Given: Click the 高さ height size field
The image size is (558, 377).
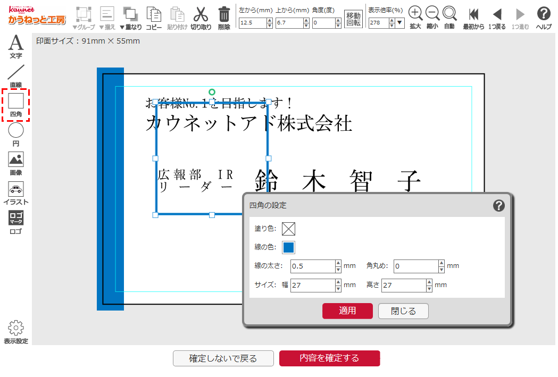Looking at the screenshot, I should pos(404,285).
